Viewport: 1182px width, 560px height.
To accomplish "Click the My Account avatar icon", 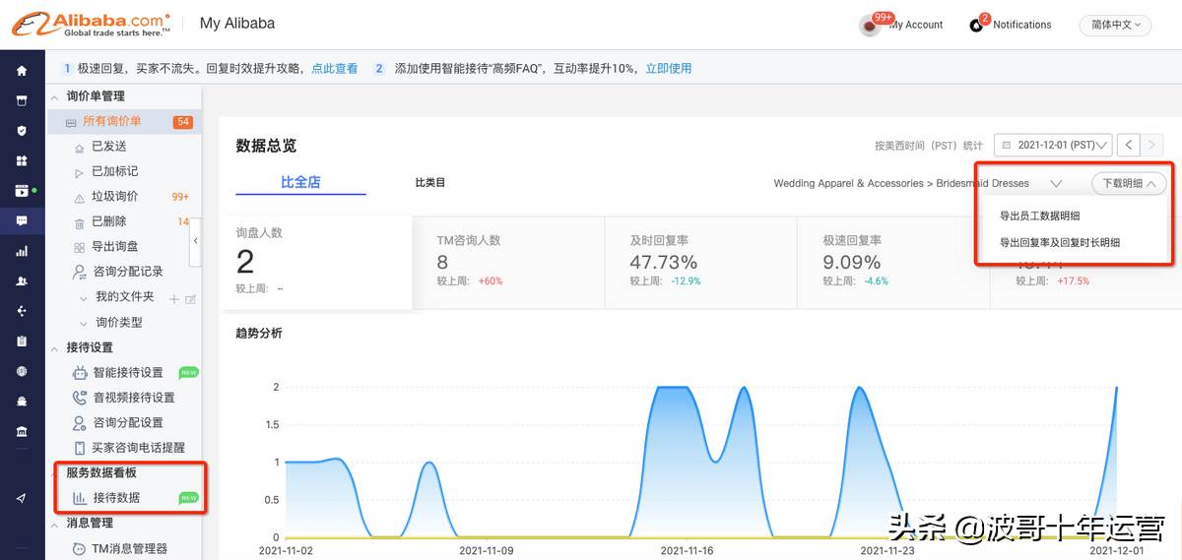I will (870, 26).
